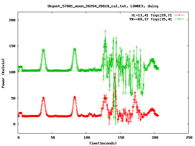This screenshot has width=195, height=146.
Task: Click the x-axis tick label 150
Action: (121, 137)
